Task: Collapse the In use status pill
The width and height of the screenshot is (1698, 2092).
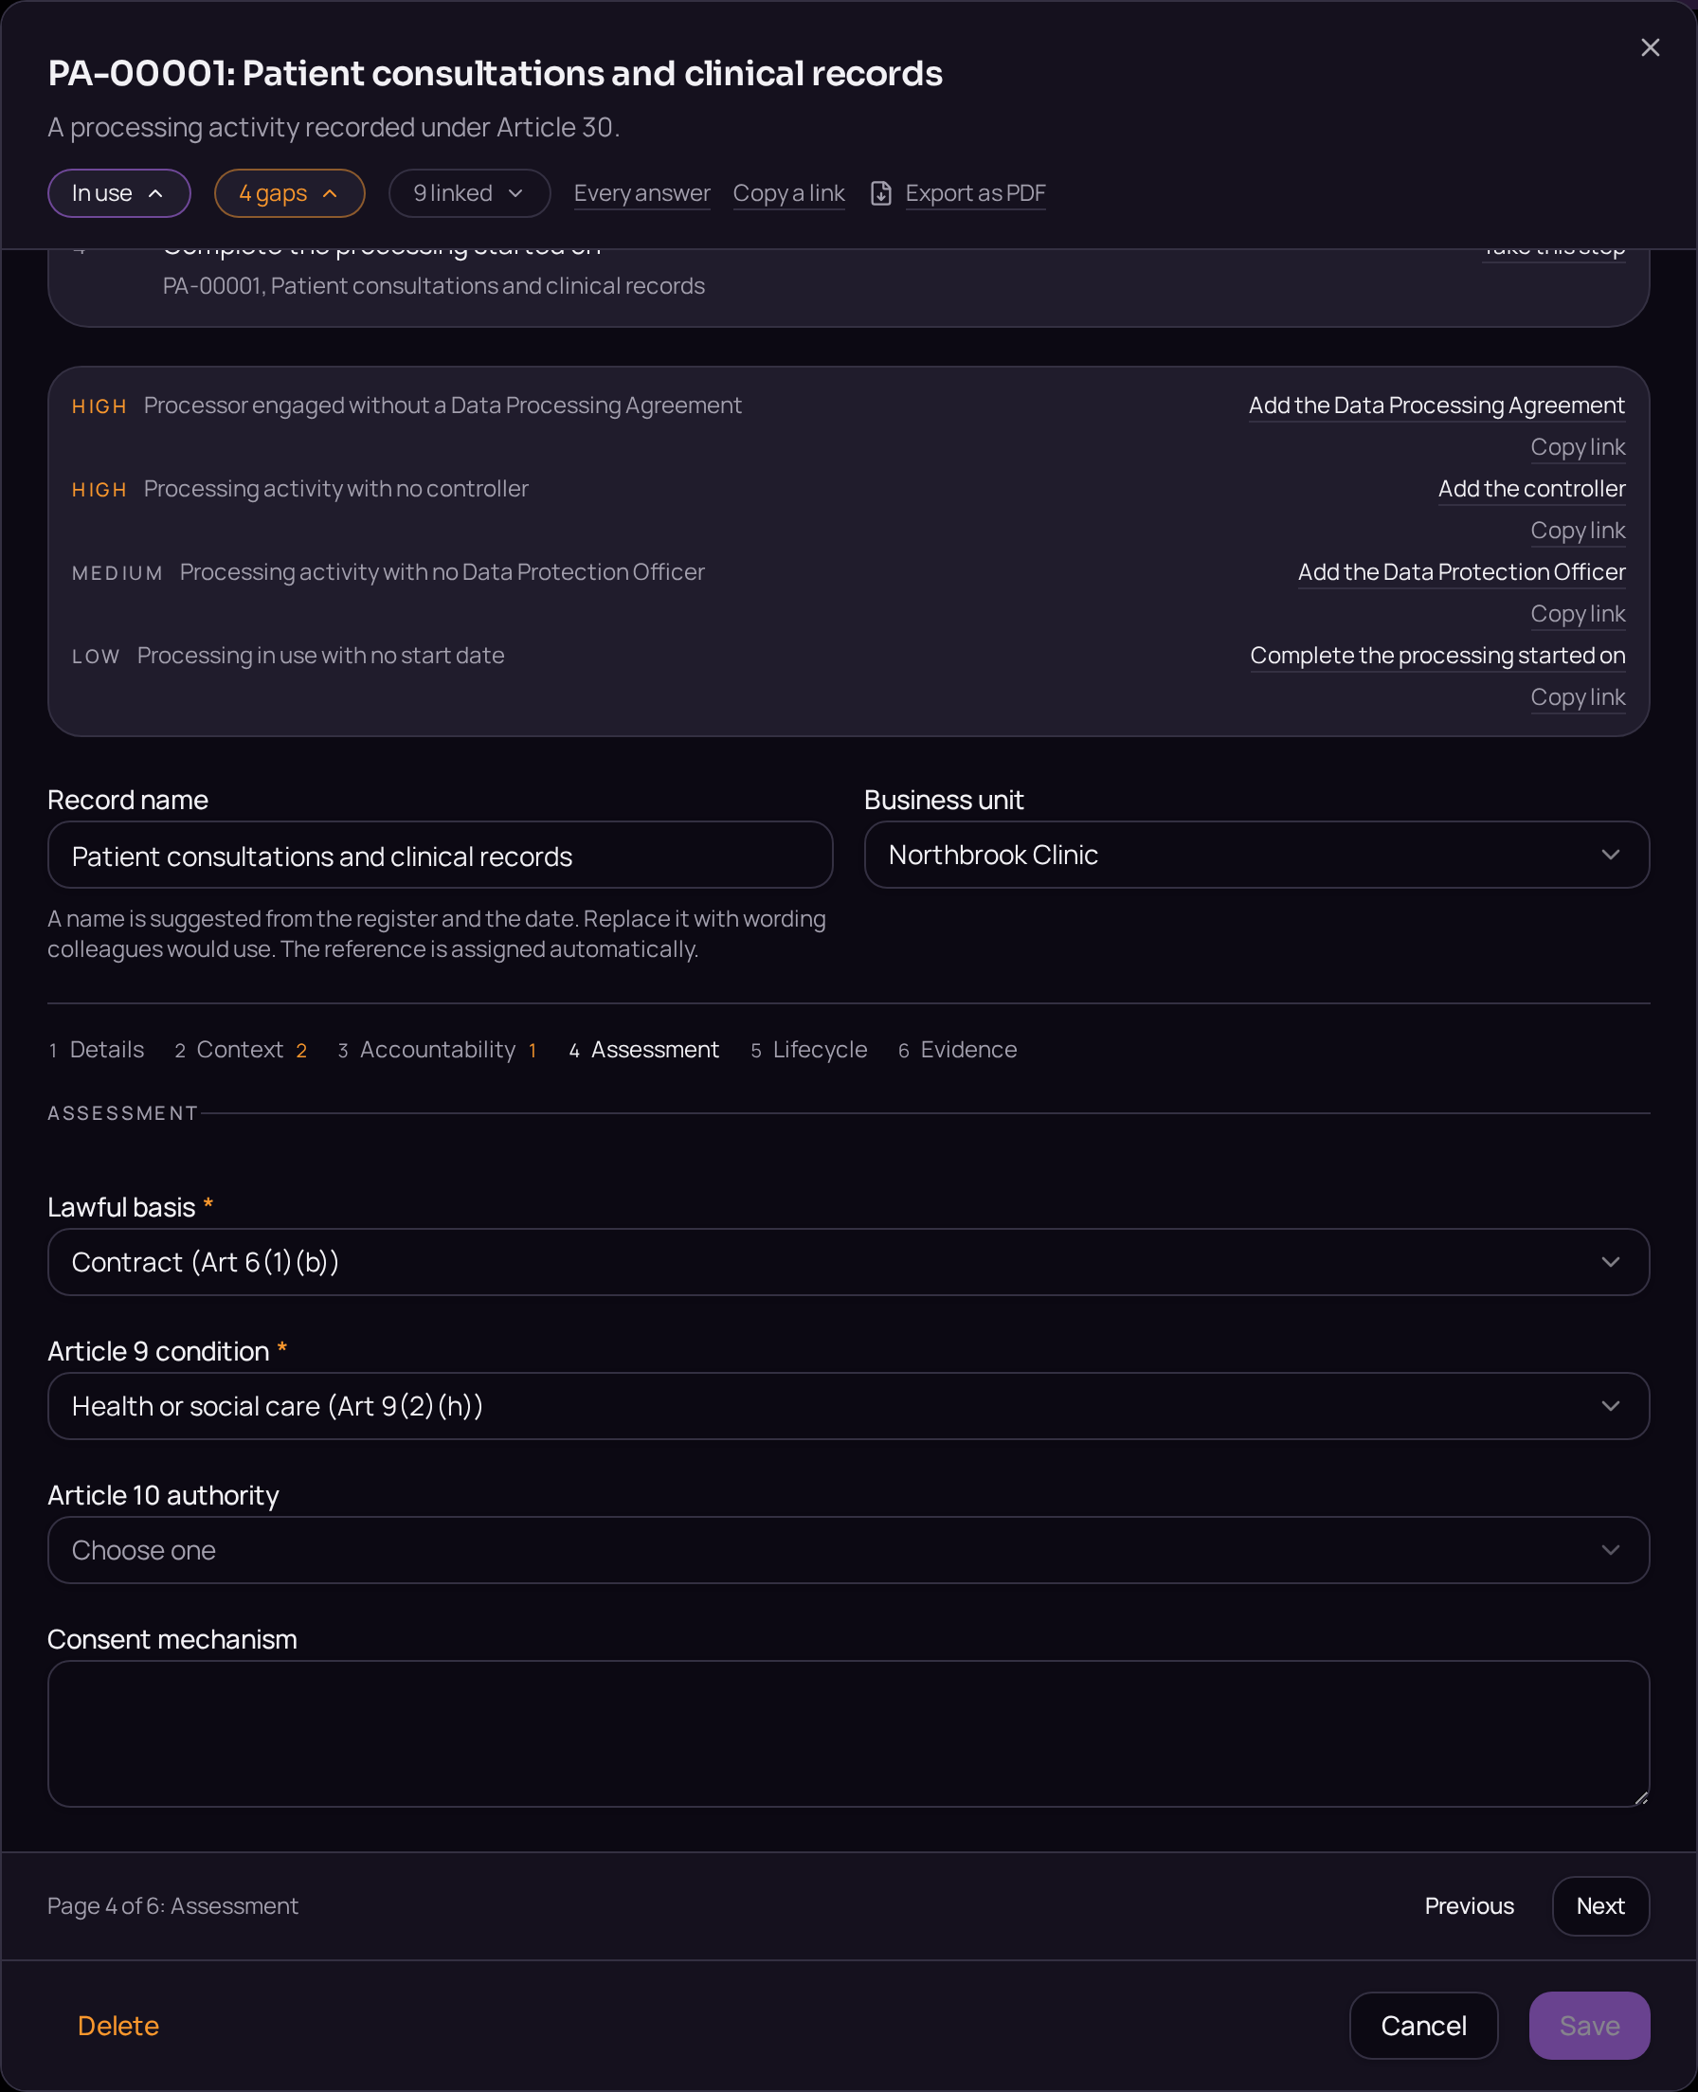Action: point(119,193)
